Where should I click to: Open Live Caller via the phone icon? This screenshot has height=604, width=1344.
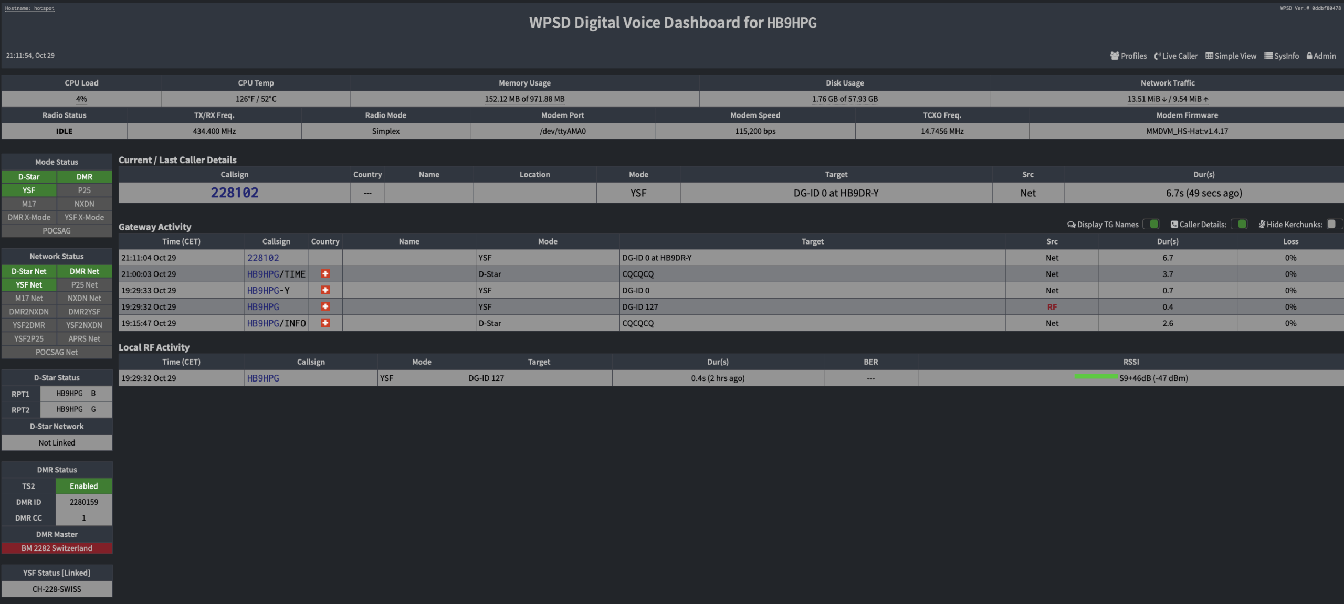coord(1157,56)
